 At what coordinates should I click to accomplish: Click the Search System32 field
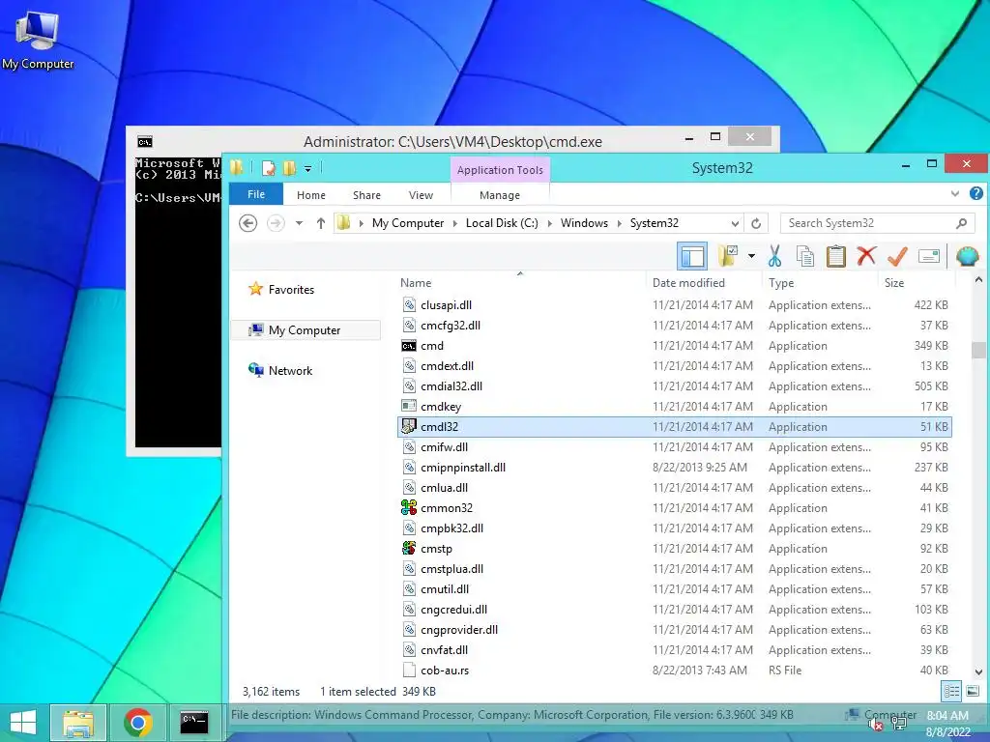(x=871, y=223)
